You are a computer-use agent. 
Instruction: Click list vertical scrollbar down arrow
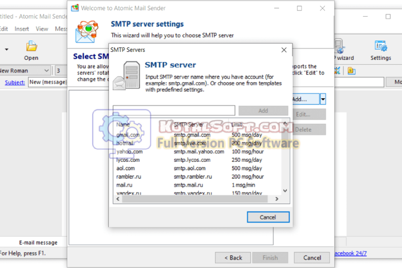point(285,190)
